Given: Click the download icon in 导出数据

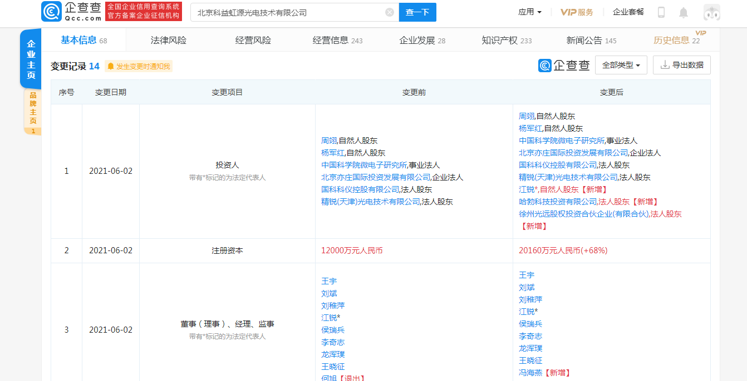Looking at the screenshot, I should (665, 65).
